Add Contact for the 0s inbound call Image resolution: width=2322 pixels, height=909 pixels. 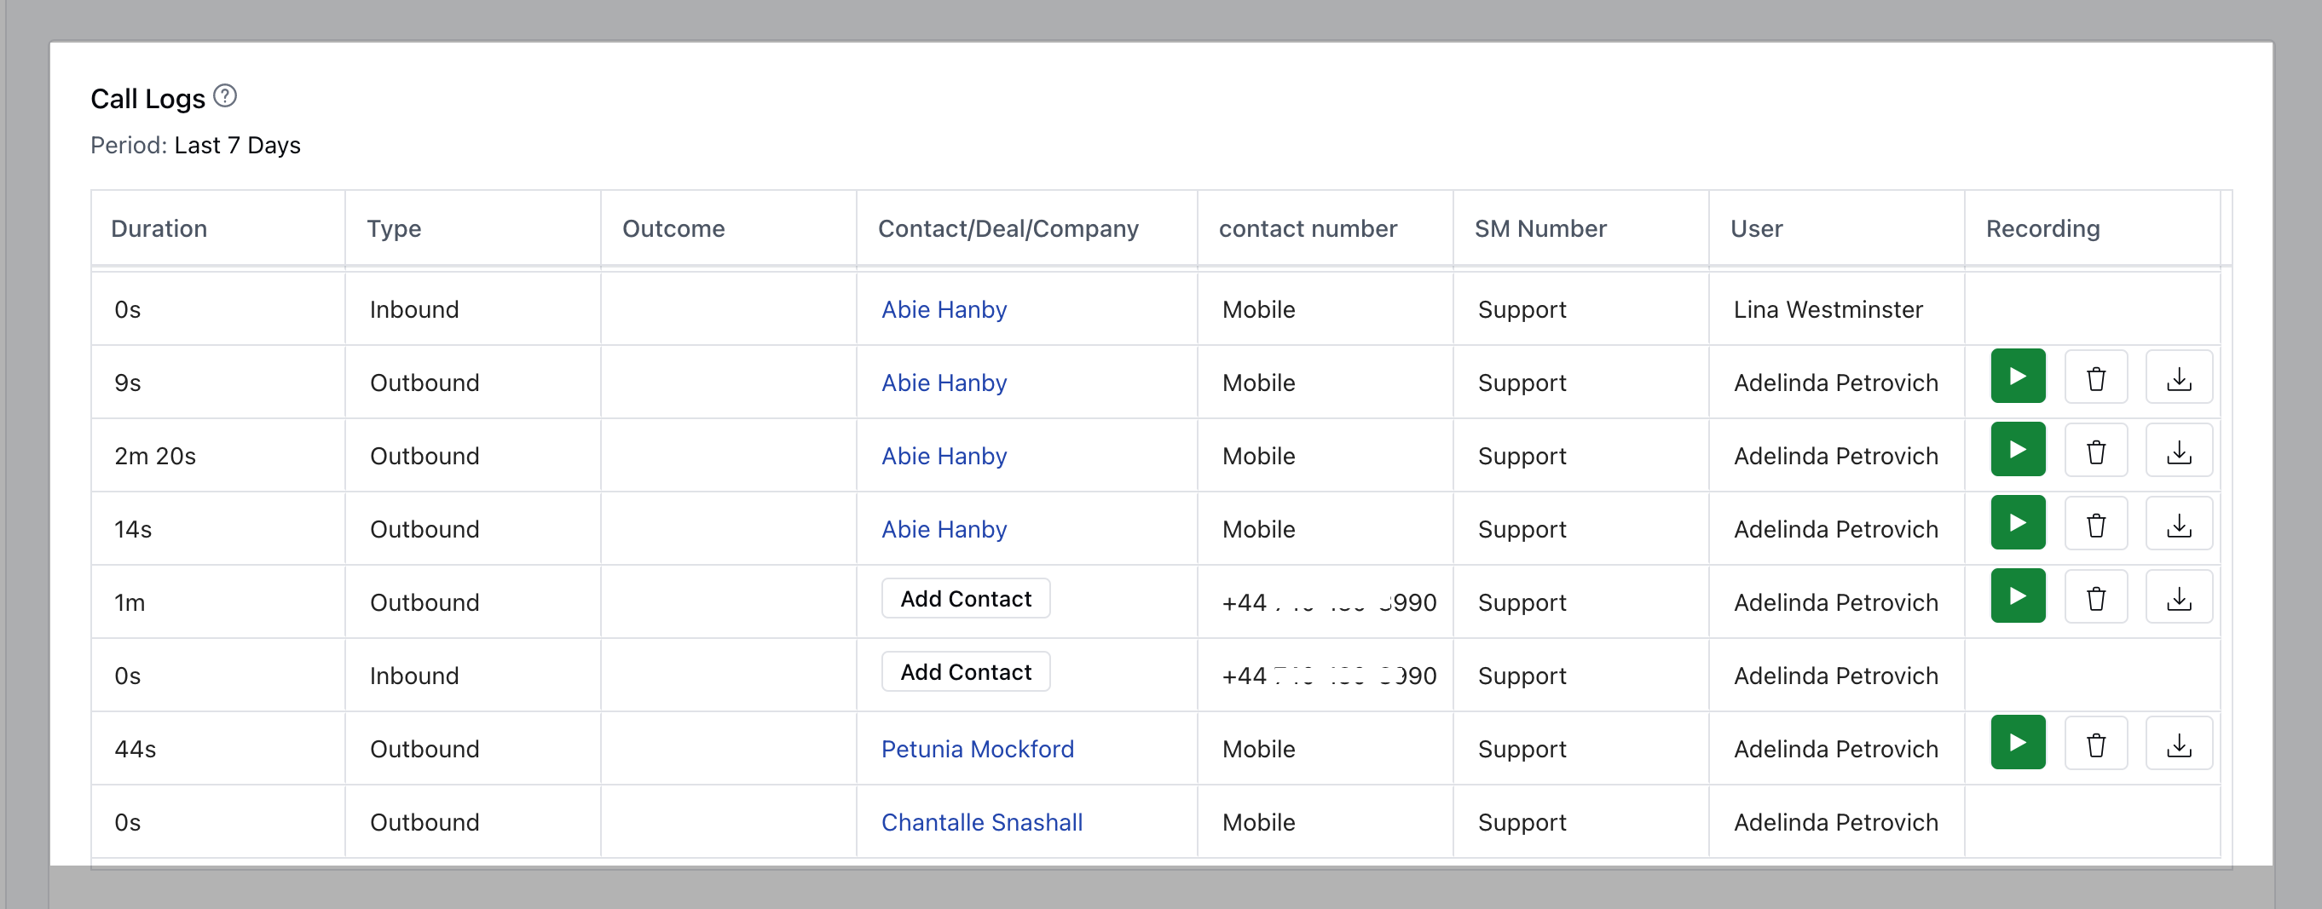pyautogui.click(x=966, y=672)
